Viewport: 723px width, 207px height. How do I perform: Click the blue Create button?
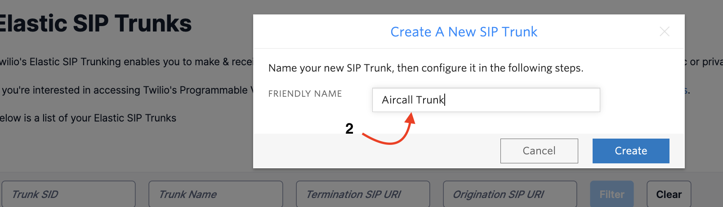(631, 151)
